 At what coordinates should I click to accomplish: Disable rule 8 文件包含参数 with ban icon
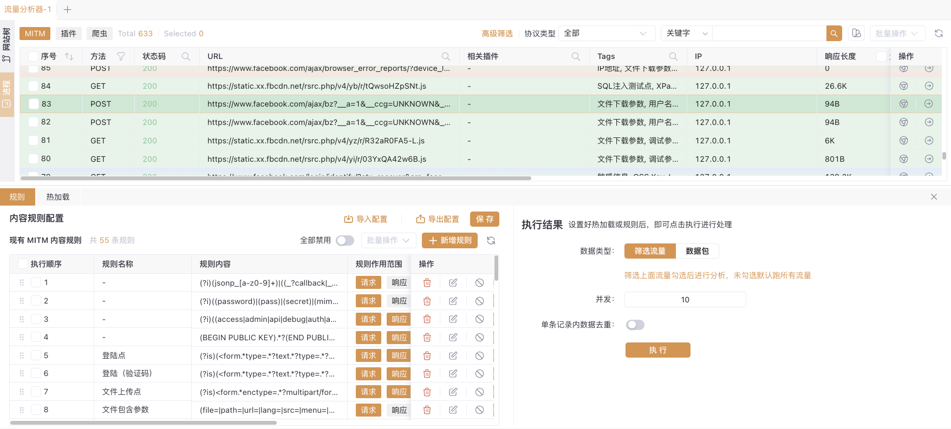pos(479,410)
